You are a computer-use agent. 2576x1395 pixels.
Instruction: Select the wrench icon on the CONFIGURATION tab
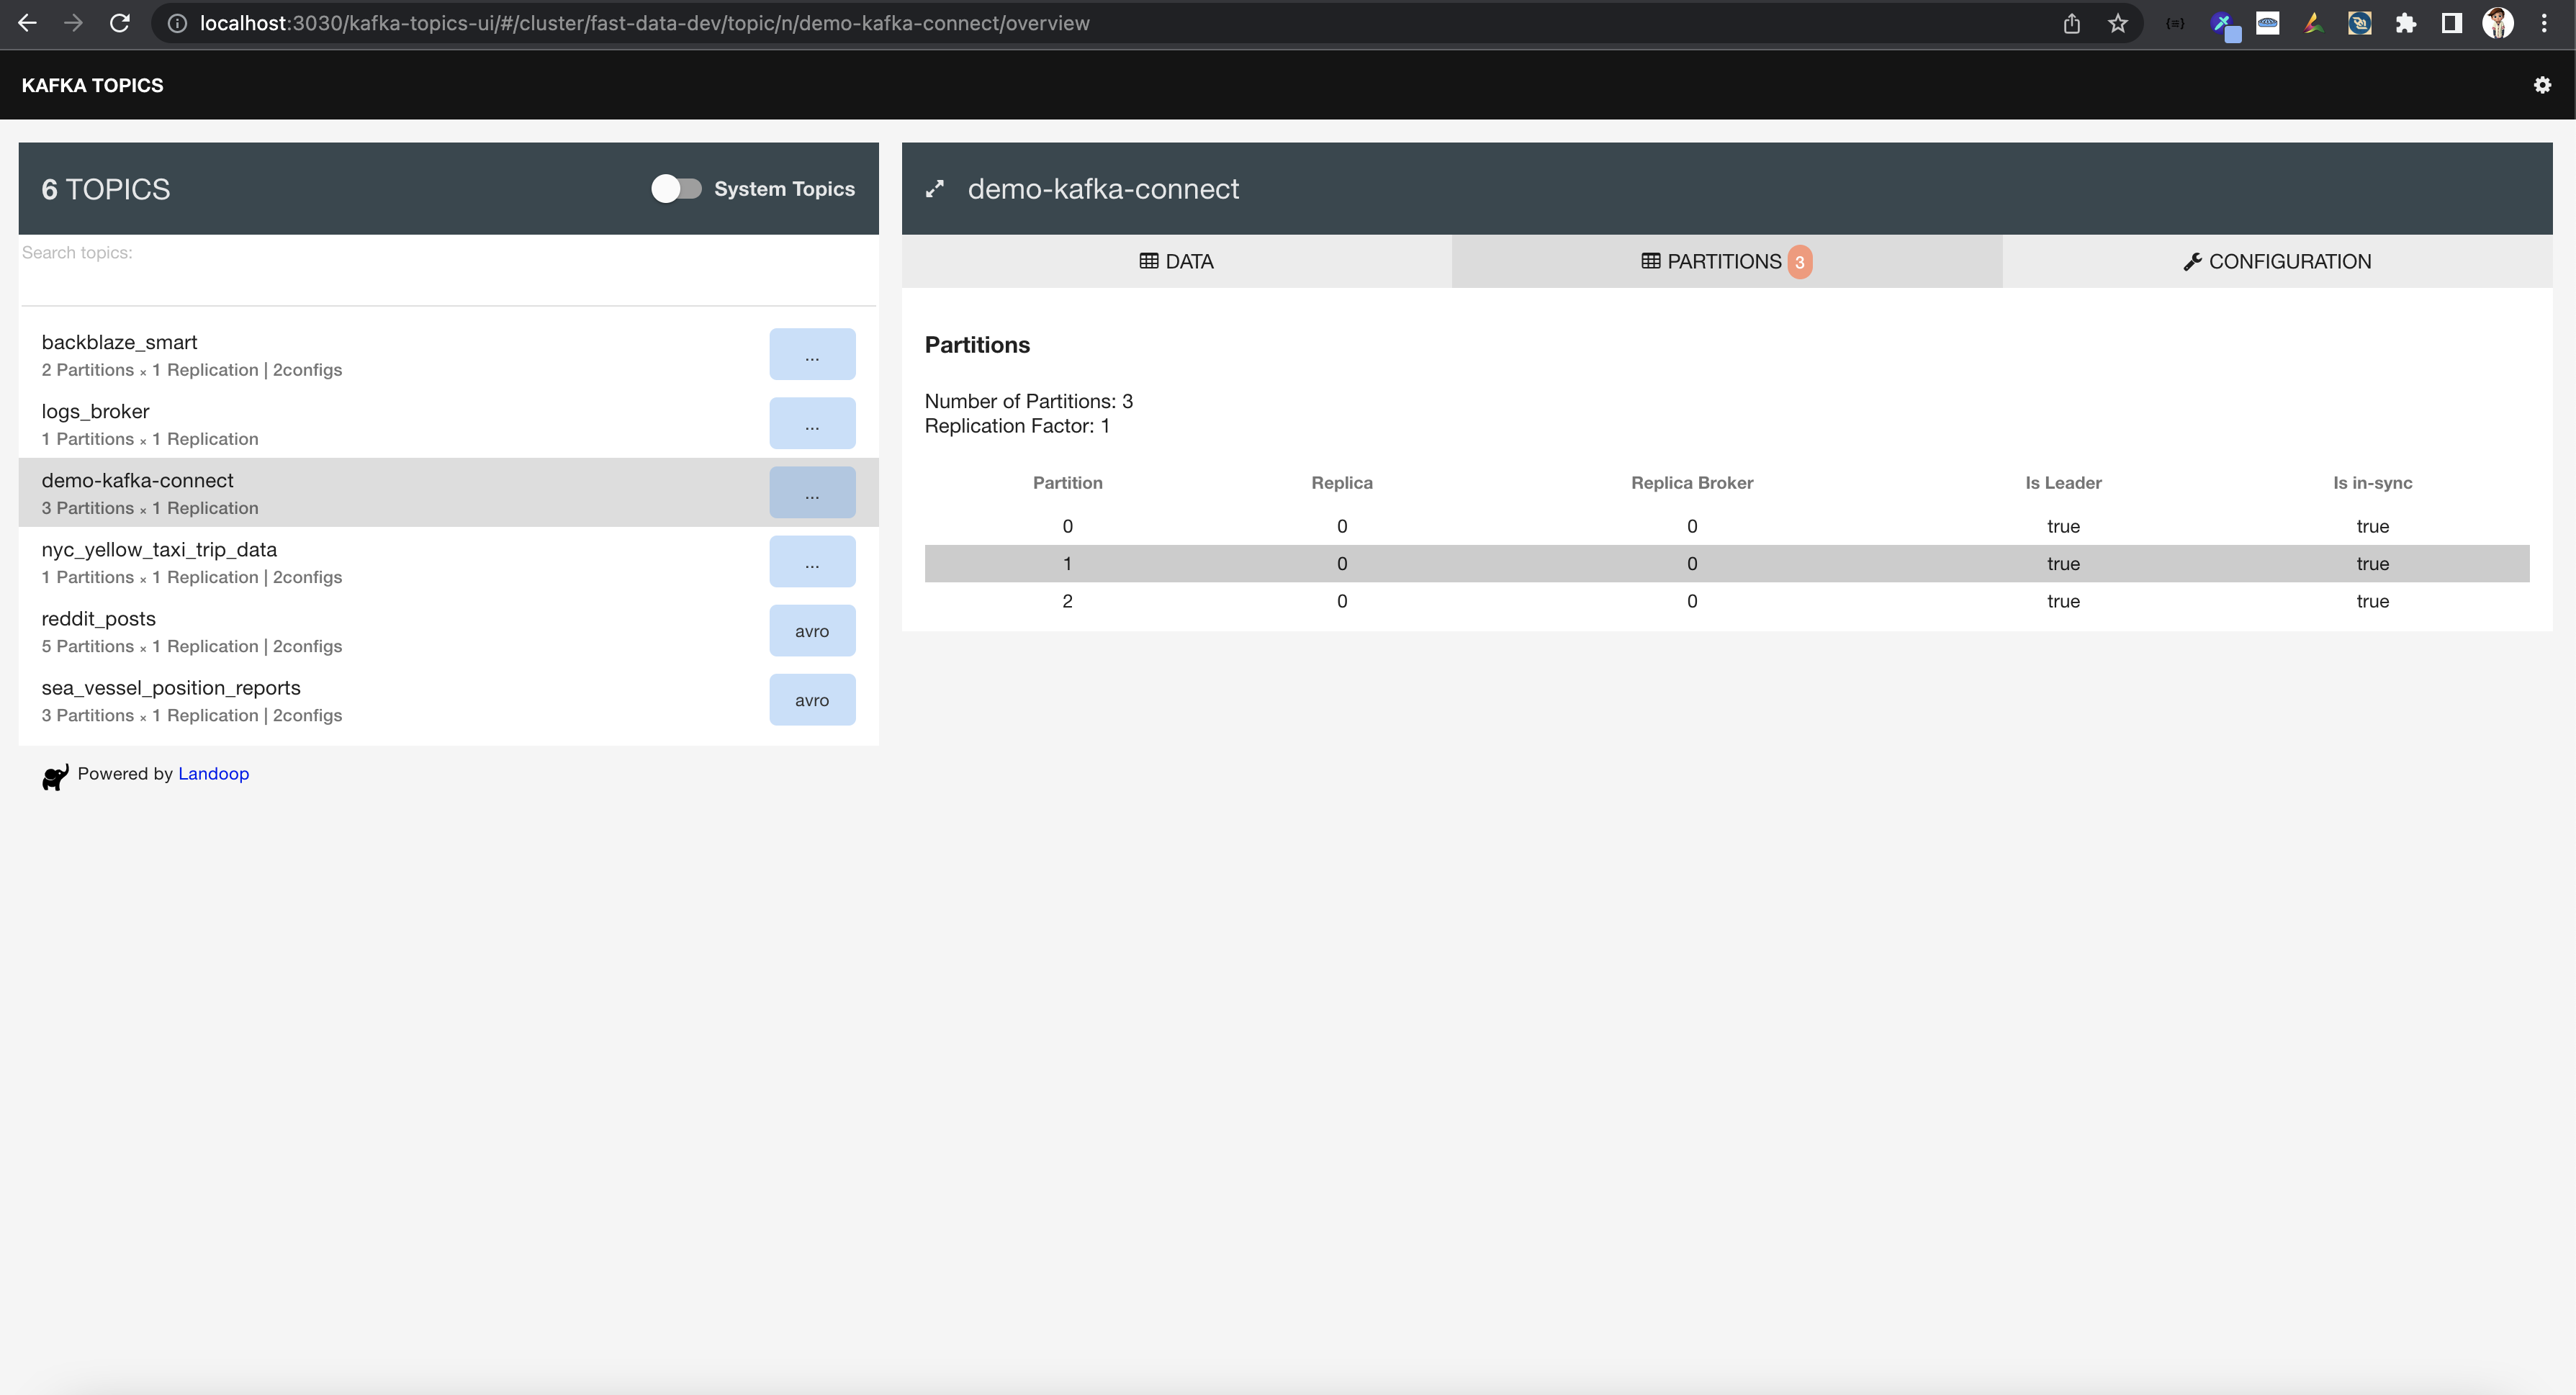click(x=2193, y=261)
